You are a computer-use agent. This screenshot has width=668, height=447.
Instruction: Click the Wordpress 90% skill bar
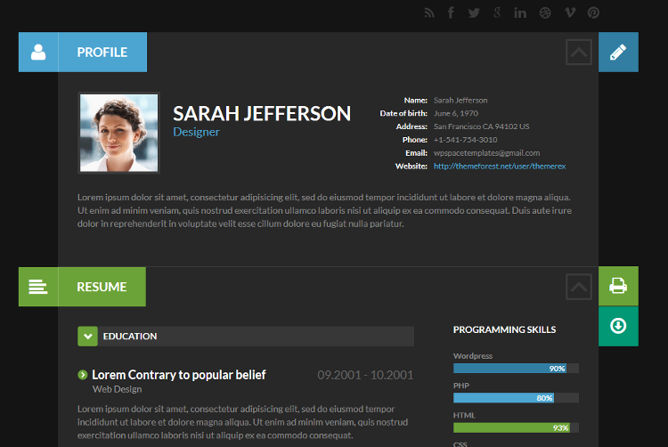point(516,369)
